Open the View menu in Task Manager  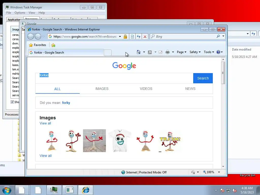pyautogui.click(x=32, y=13)
